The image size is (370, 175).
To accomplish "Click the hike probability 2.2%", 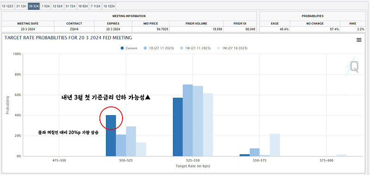I will (361, 29).
